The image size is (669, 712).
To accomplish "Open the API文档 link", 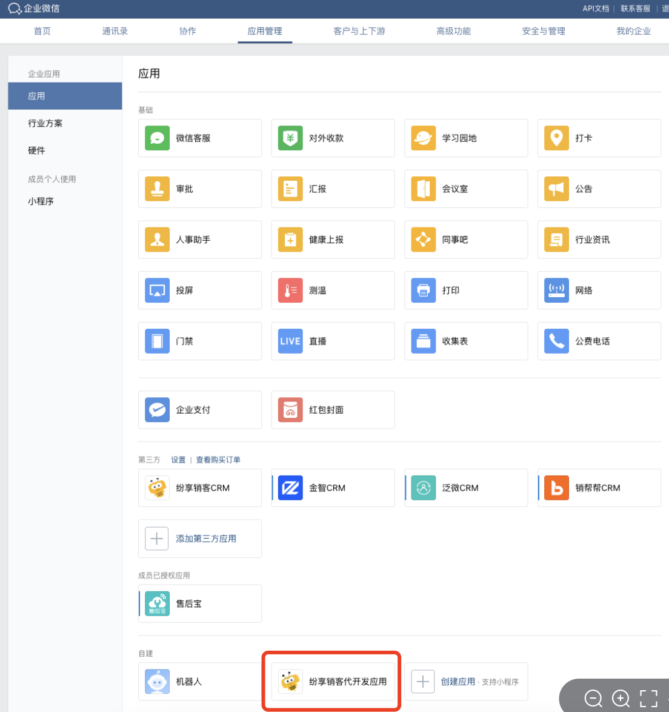I will click(x=596, y=8).
